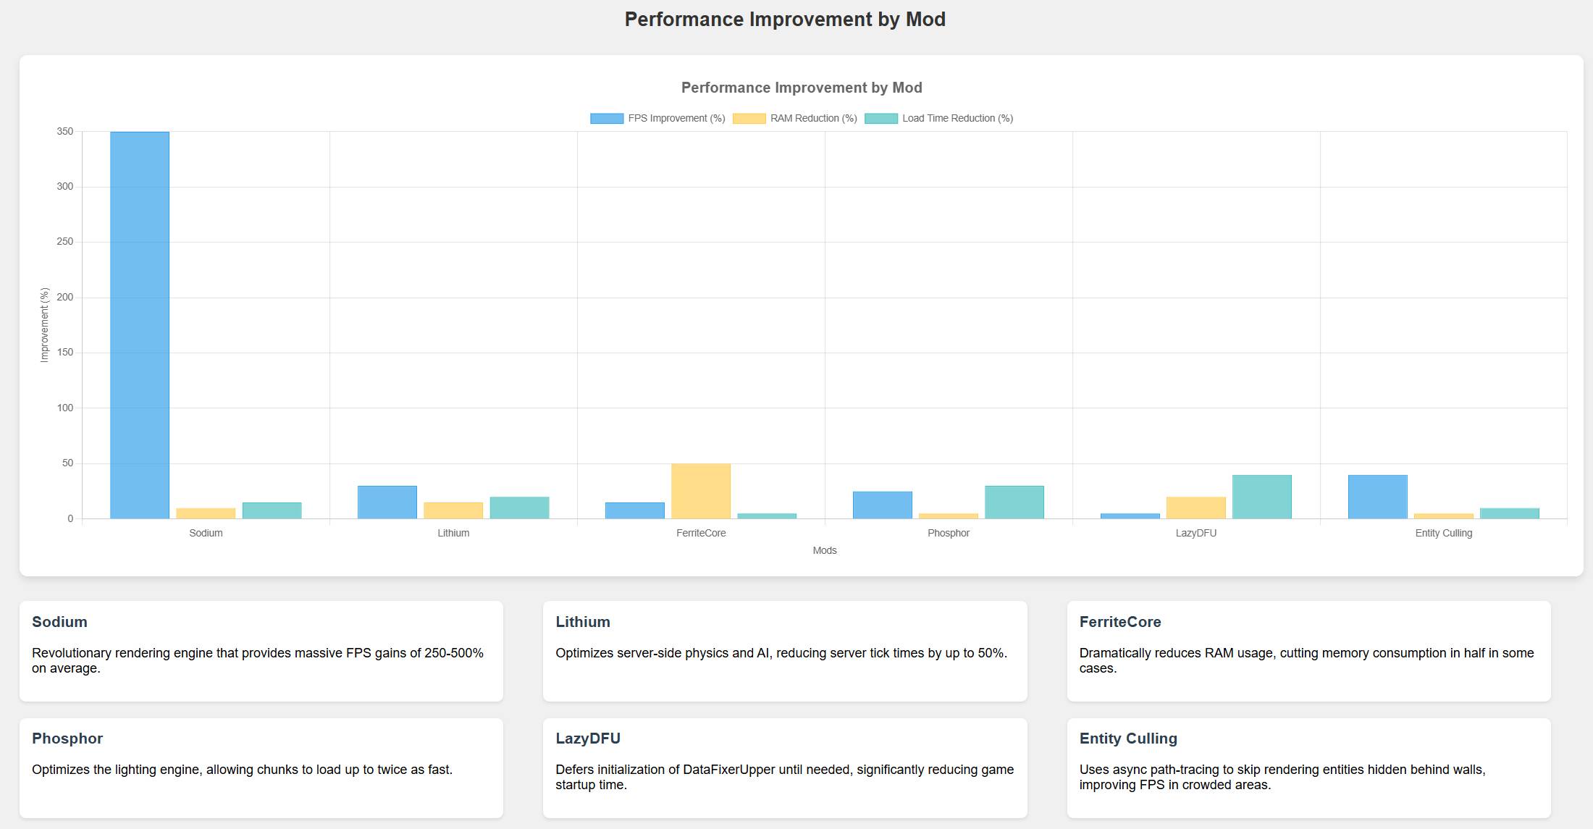
Task: Click the LazyDFU card title
Action: (587, 738)
